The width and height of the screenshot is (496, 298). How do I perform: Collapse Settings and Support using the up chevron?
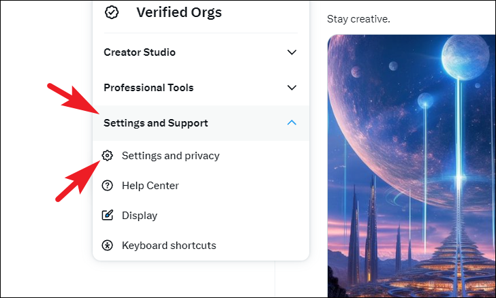292,123
